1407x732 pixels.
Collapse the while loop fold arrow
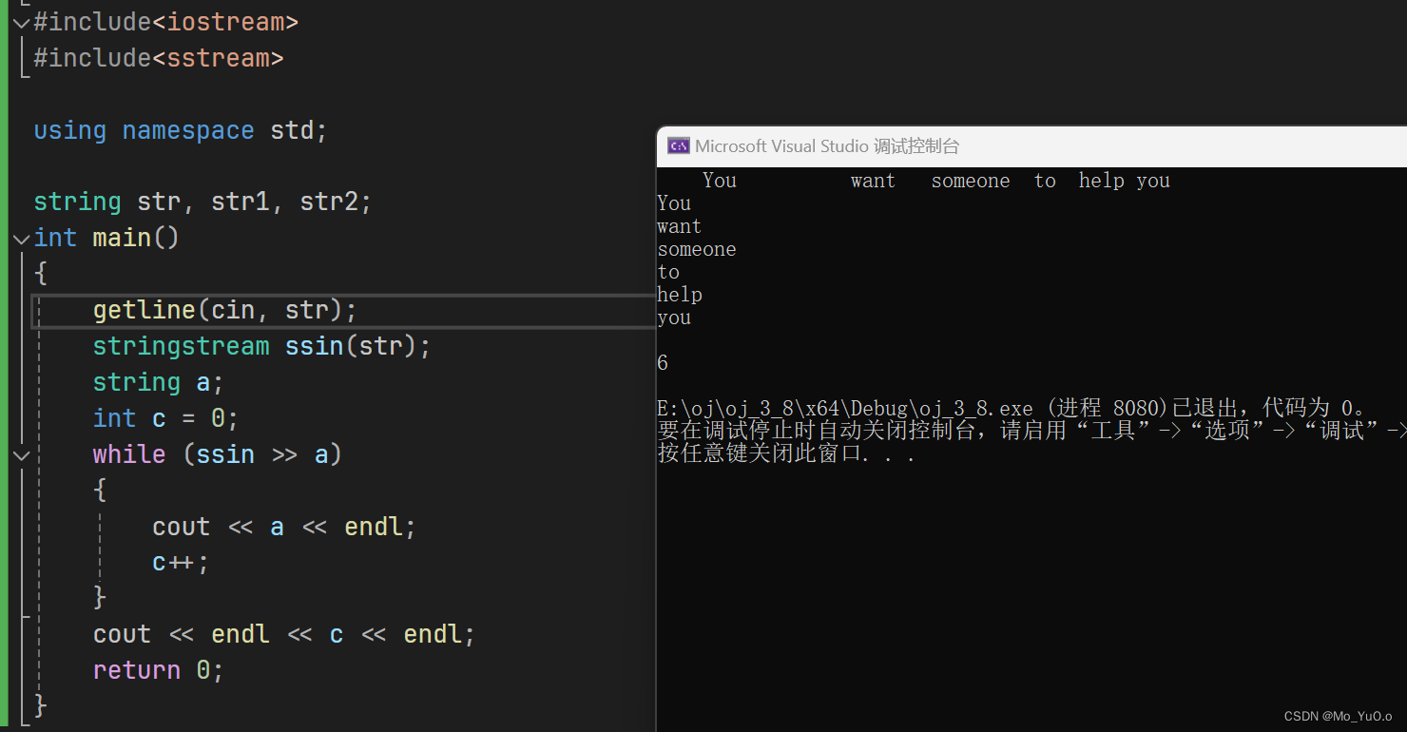pyautogui.click(x=20, y=455)
